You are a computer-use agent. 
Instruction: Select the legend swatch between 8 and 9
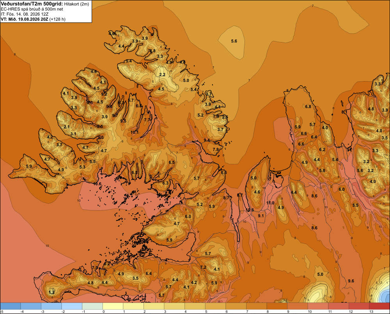pyautogui.click(x=277, y=306)
